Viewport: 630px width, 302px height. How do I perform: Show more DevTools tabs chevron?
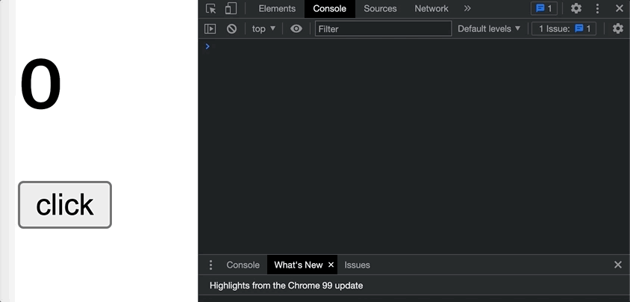[467, 8]
